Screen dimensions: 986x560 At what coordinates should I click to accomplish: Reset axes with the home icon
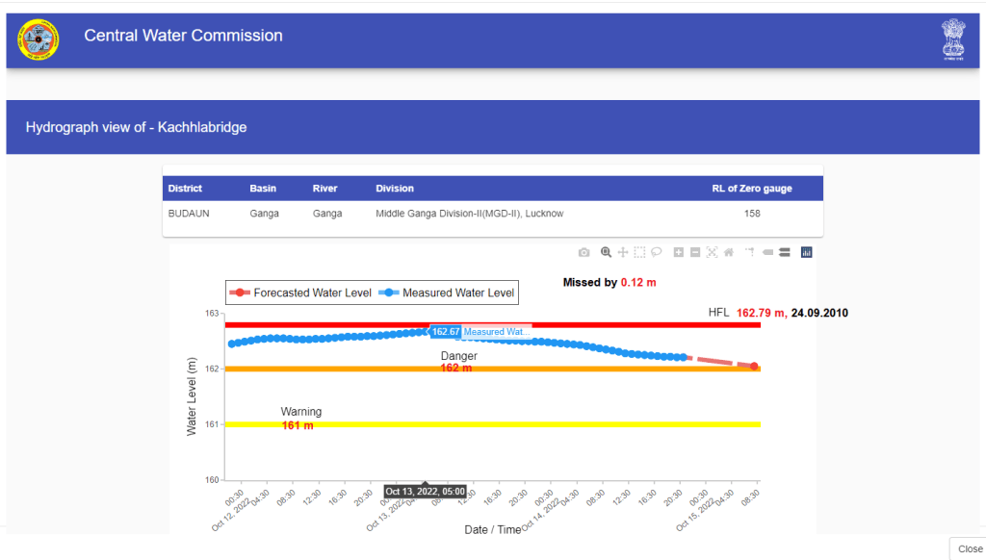[x=729, y=252]
